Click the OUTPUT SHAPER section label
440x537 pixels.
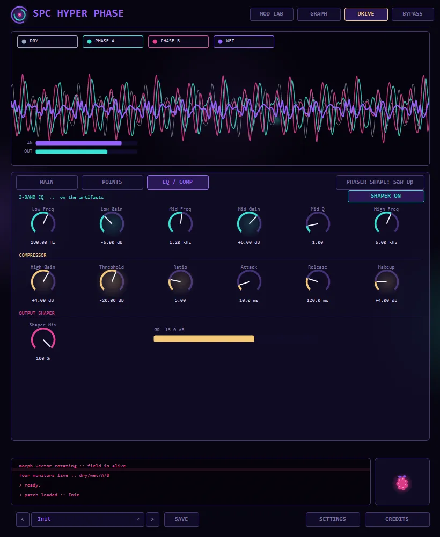[x=37, y=313]
